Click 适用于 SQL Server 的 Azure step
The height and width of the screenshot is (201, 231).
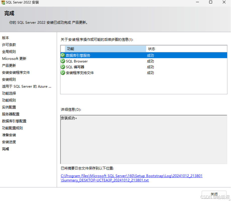(x=27, y=86)
